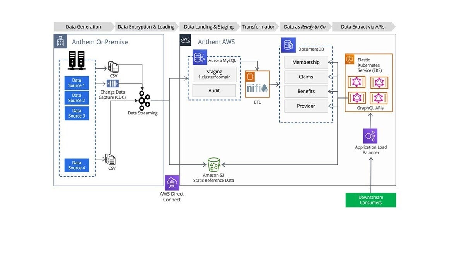Screen dimensions: 464x261
Task: Select the Provider collection box
Action: 306,106
